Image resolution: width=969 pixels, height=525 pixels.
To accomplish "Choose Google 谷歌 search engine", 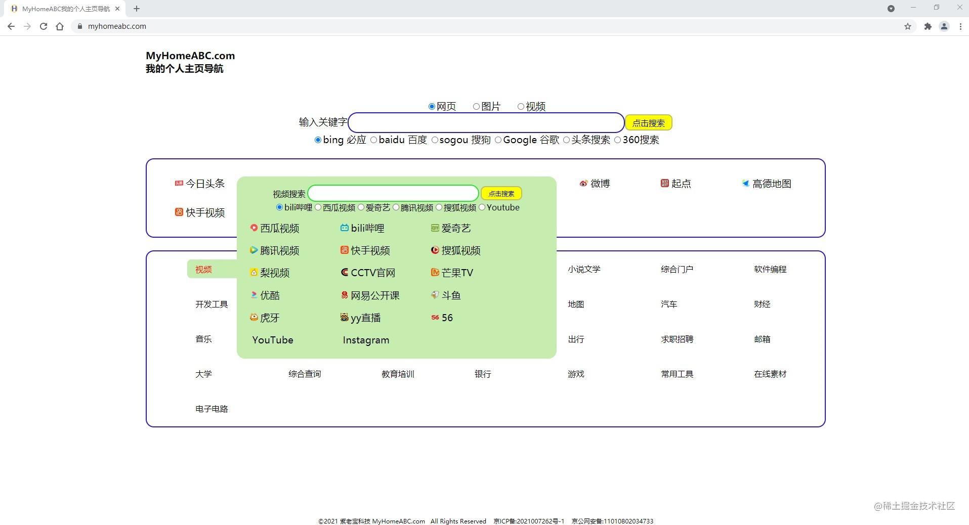I will [498, 140].
